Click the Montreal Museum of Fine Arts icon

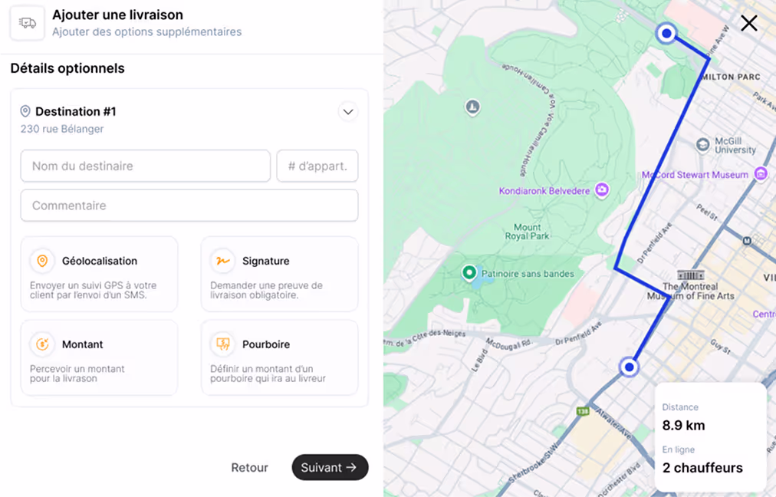[690, 275]
